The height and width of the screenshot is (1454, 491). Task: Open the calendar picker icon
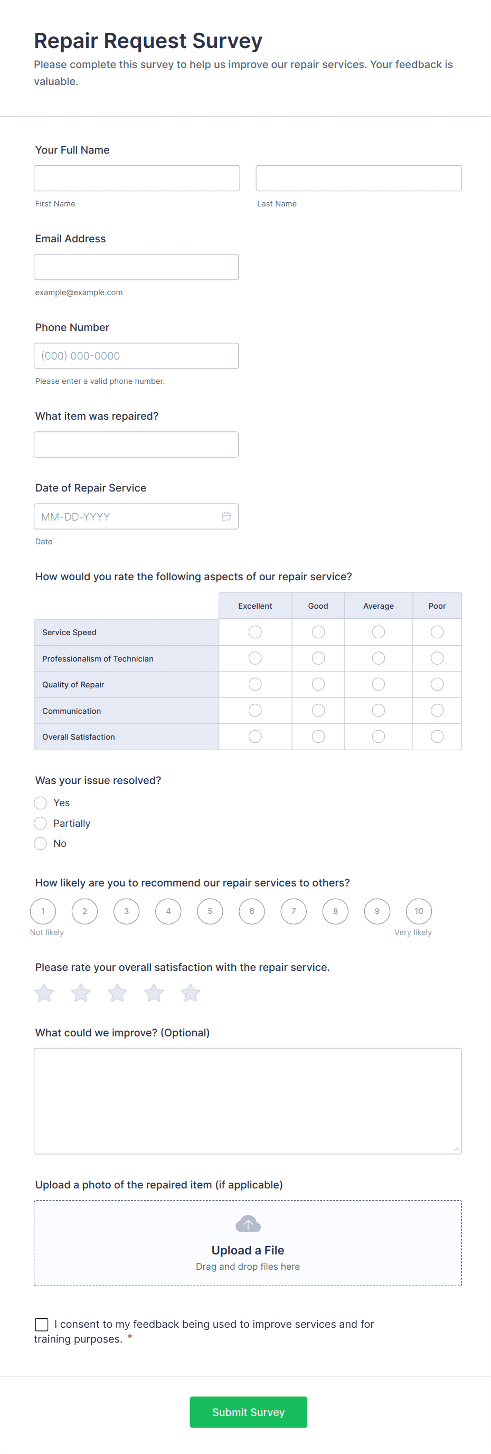pyautogui.click(x=226, y=516)
